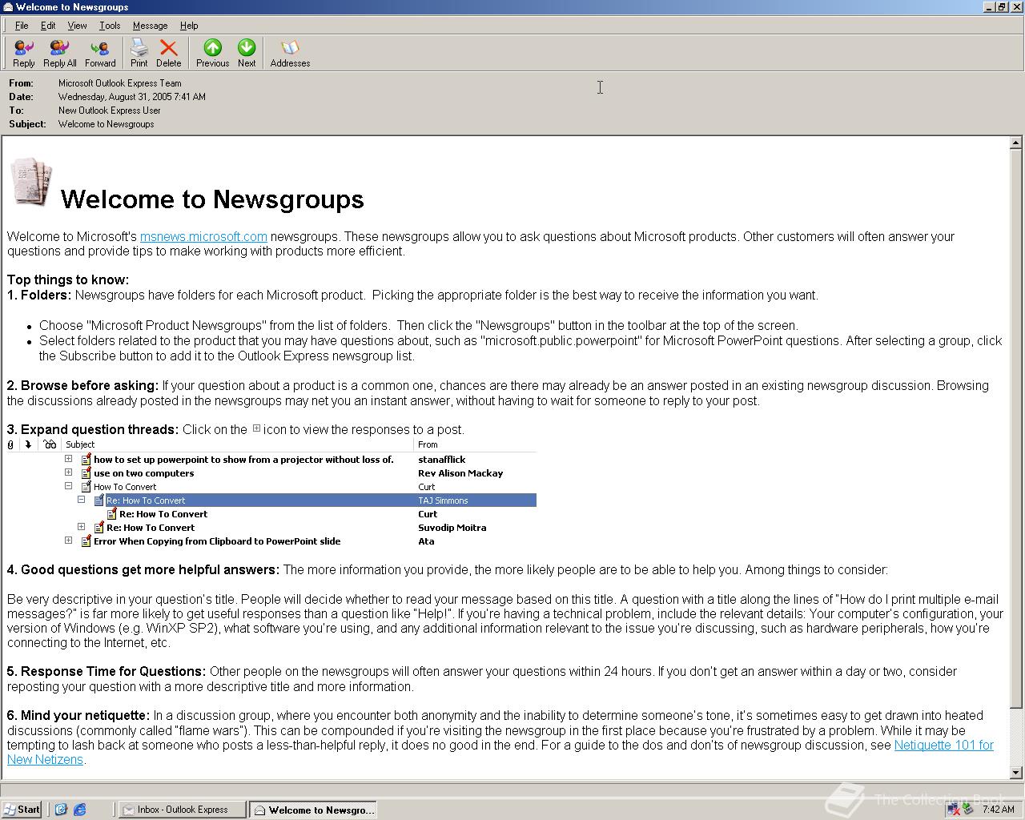This screenshot has height=820, width=1025.
Task: Open the Help menu
Action: pos(189,26)
